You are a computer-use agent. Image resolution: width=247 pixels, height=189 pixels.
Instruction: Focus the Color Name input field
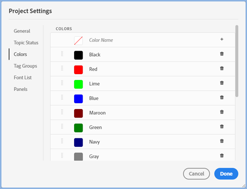pos(151,40)
